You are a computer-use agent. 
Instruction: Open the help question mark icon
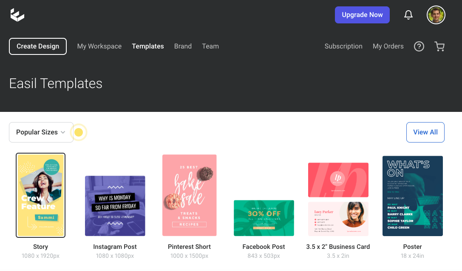pyautogui.click(x=419, y=46)
